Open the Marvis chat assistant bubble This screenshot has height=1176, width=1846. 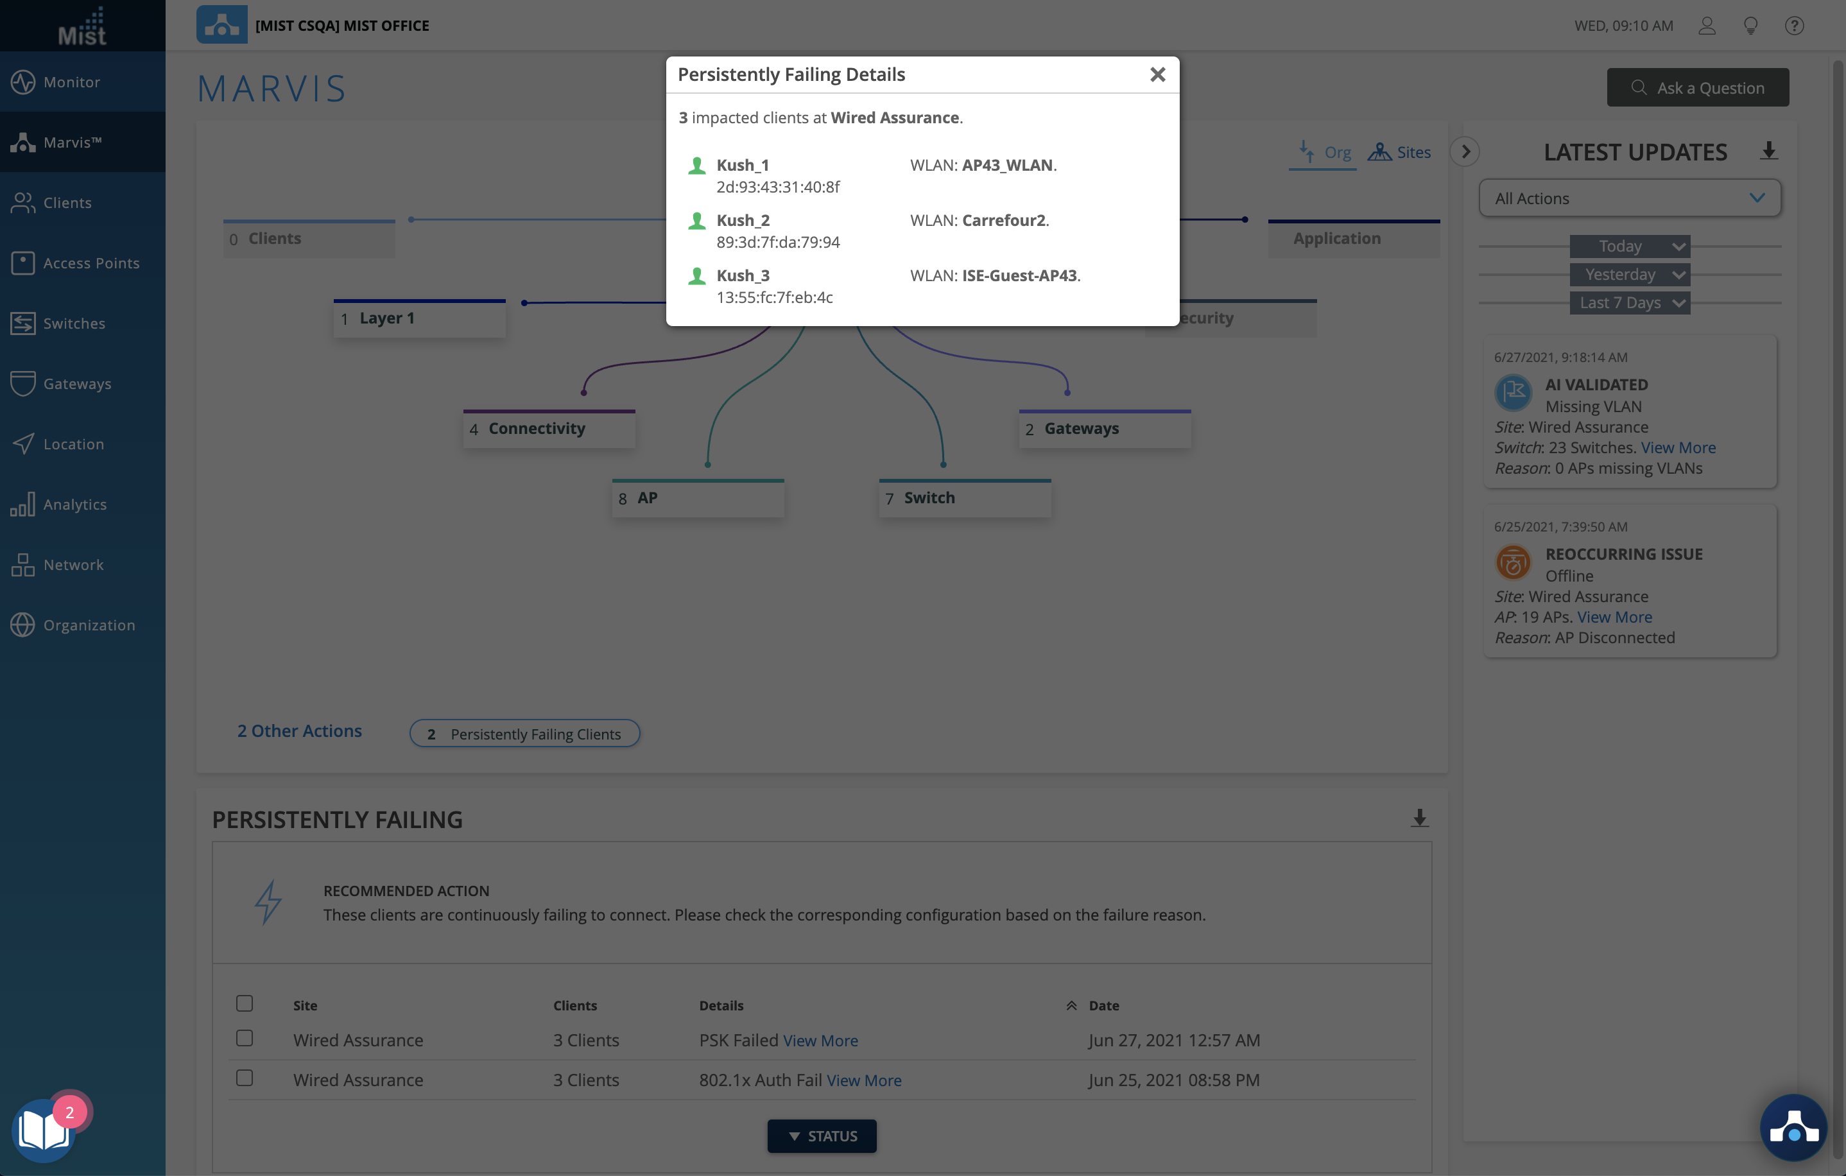pyautogui.click(x=1793, y=1127)
